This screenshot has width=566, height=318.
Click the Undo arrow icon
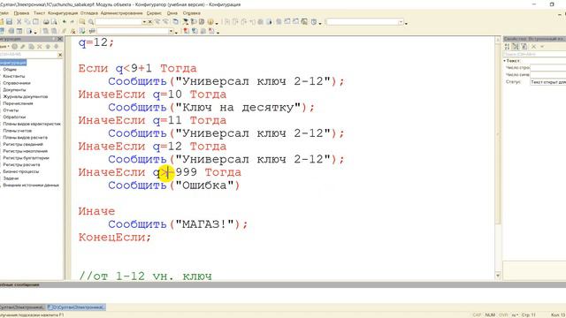tap(65, 21)
